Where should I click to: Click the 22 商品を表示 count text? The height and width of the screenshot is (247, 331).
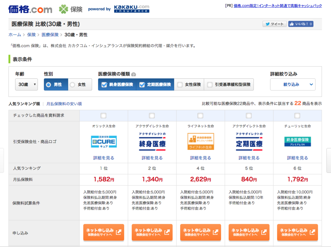[x=308, y=103]
